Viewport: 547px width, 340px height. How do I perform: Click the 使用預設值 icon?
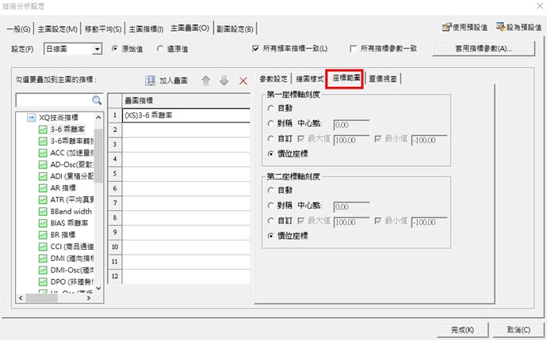point(446,27)
